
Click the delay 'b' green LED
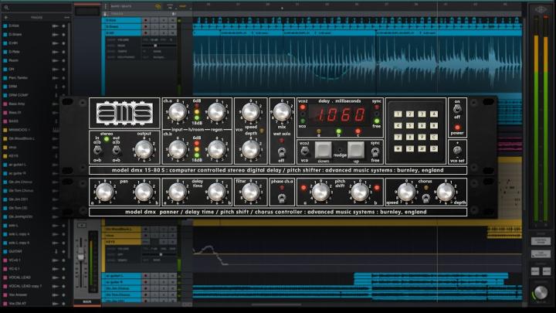(x=339, y=131)
